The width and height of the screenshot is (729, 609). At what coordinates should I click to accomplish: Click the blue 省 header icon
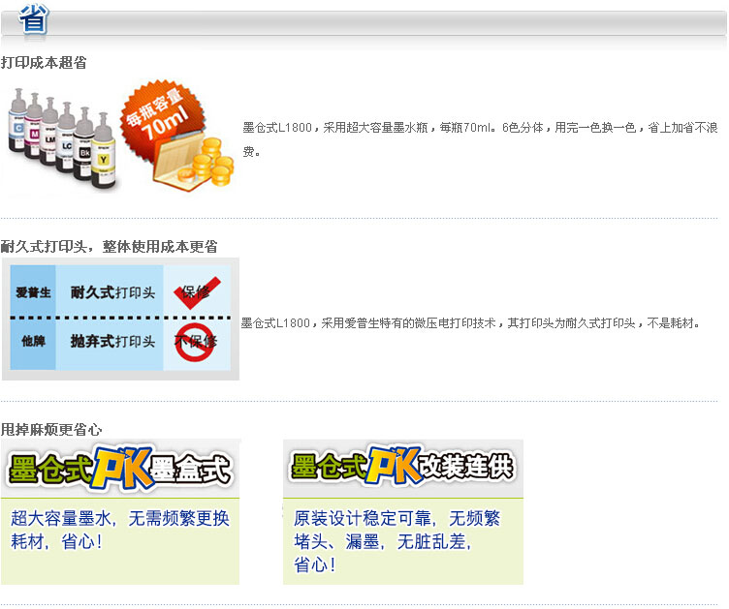point(34,19)
